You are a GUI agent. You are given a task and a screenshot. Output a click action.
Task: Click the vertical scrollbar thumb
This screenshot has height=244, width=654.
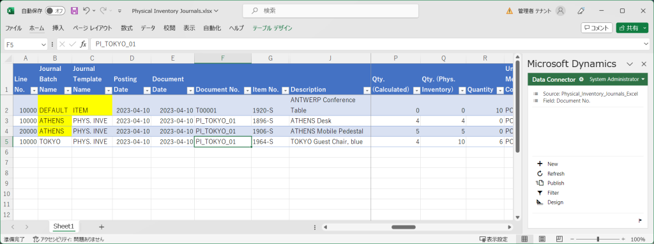coord(517,107)
